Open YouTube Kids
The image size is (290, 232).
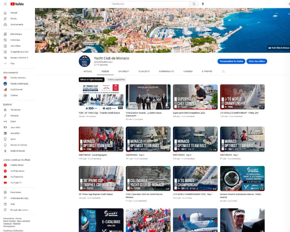[x=17, y=177]
